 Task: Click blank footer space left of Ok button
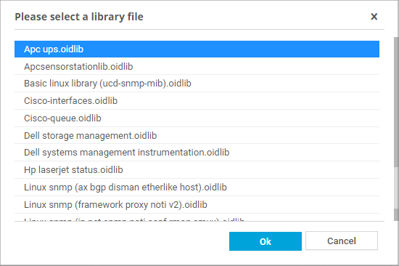(122, 241)
